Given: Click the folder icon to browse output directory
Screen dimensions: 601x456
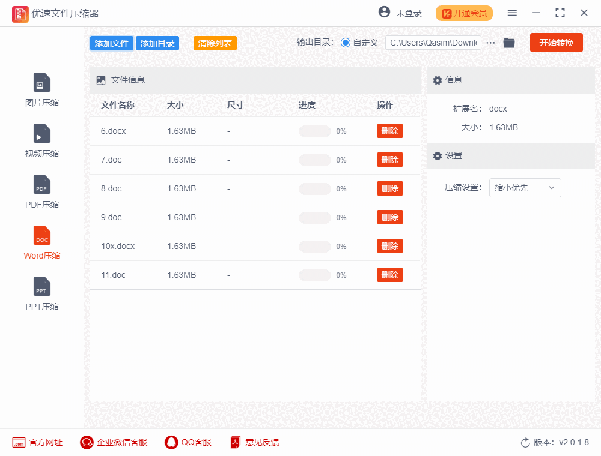Looking at the screenshot, I should pos(509,43).
